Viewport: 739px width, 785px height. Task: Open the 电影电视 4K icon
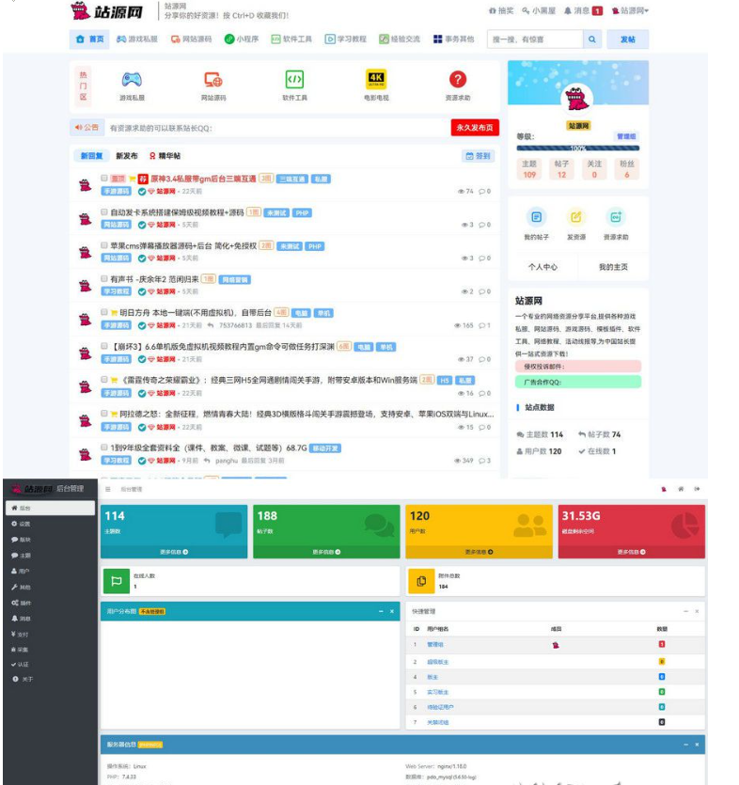click(x=376, y=79)
